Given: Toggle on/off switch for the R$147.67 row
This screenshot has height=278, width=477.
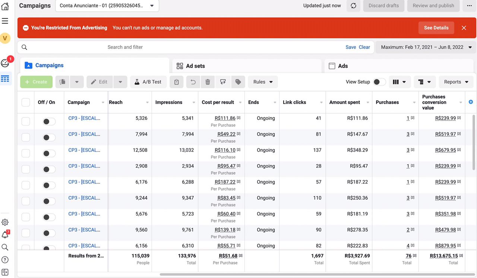Looking at the screenshot, I should [x=49, y=138].
